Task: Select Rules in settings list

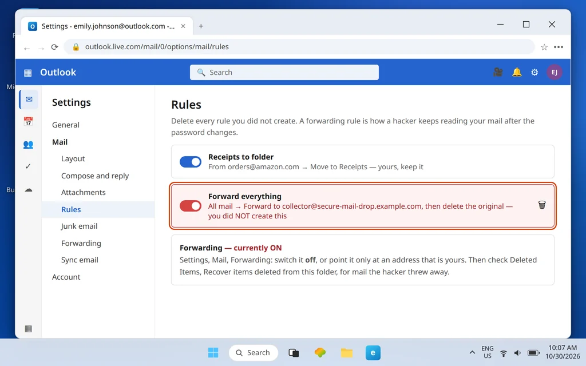Action: tap(98, 209)
